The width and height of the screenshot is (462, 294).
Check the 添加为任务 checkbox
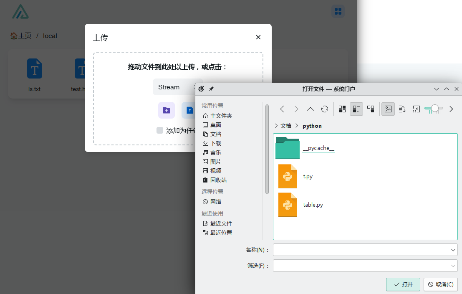160,130
